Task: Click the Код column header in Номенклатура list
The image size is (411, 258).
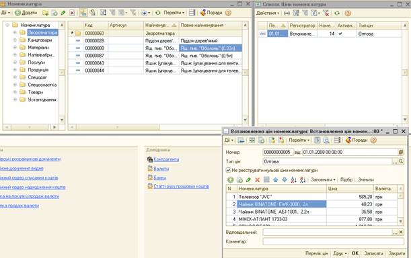Action: 96,25
